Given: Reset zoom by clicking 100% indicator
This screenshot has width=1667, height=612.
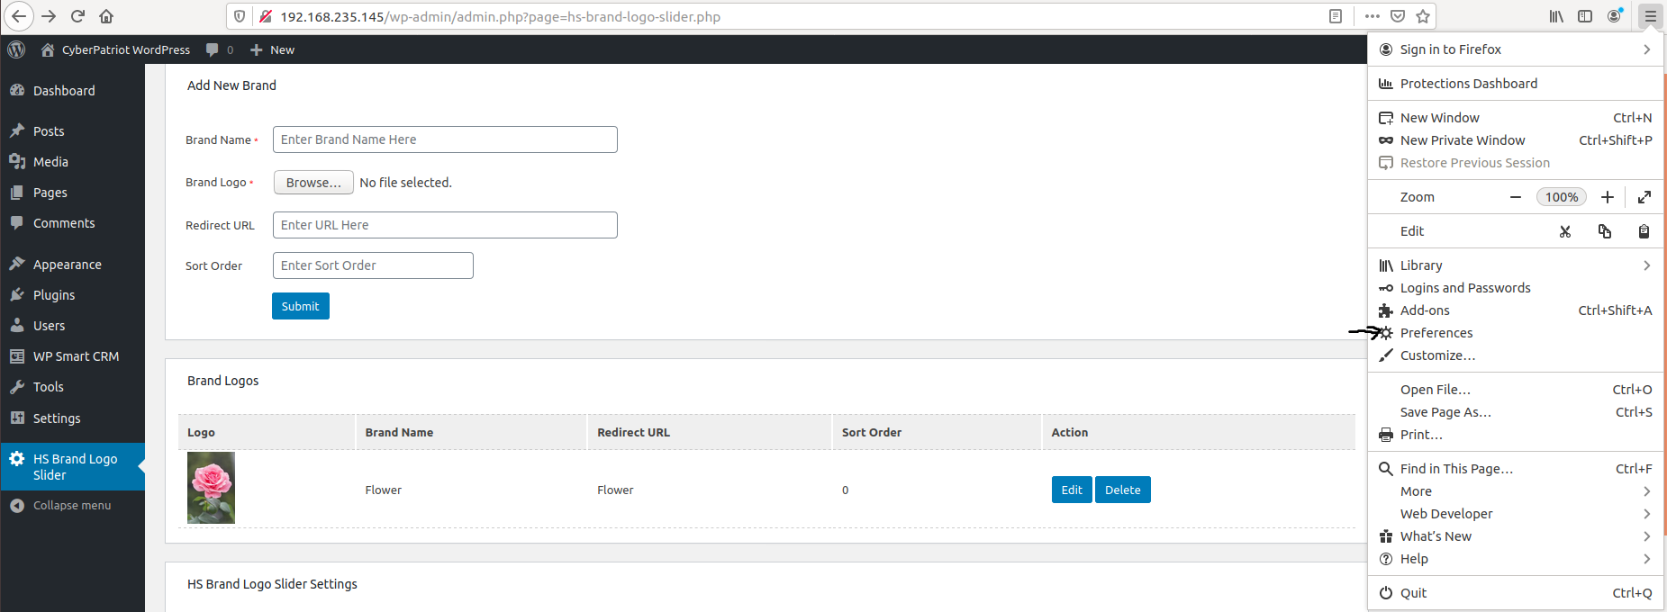Looking at the screenshot, I should point(1561,197).
